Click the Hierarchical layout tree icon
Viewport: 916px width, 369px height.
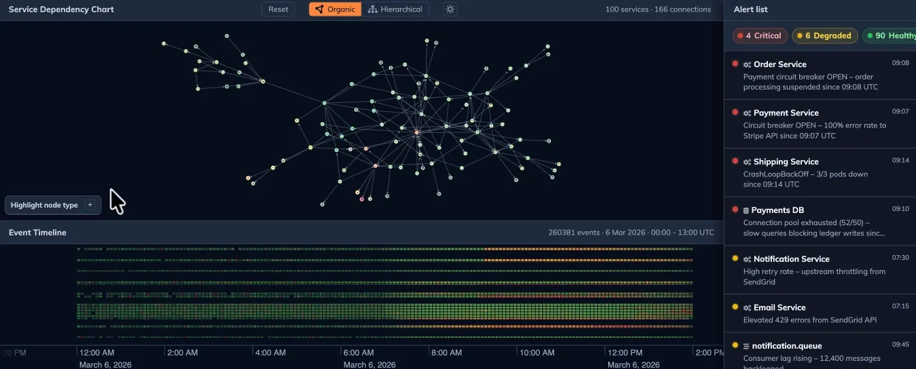[372, 9]
